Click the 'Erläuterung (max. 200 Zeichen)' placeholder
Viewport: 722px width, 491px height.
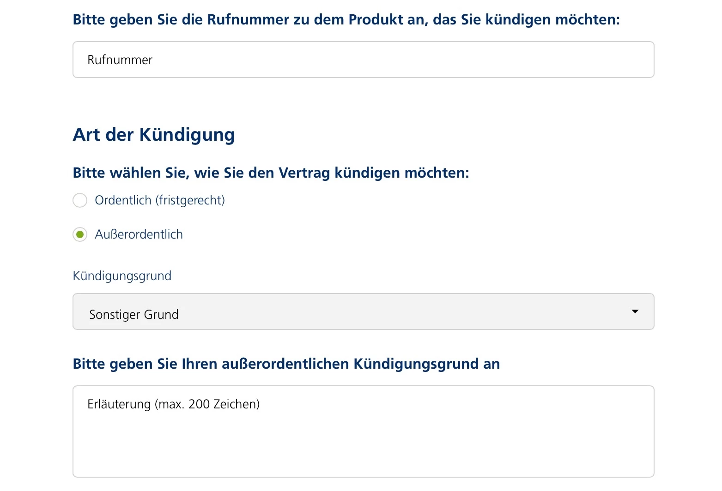pos(173,404)
